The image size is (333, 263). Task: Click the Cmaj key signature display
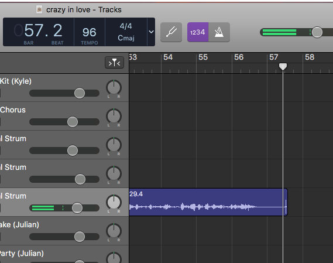(x=126, y=38)
